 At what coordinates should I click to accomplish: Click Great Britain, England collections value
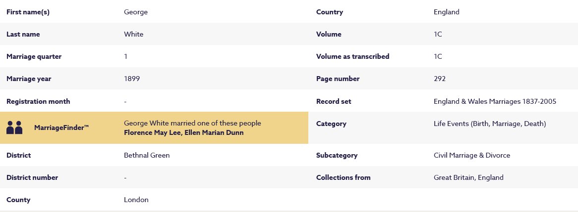point(468,177)
